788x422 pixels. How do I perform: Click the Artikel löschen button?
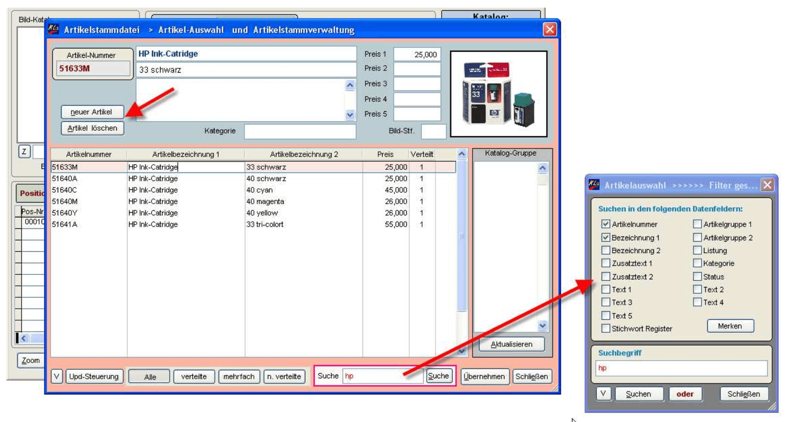click(x=92, y=128)
